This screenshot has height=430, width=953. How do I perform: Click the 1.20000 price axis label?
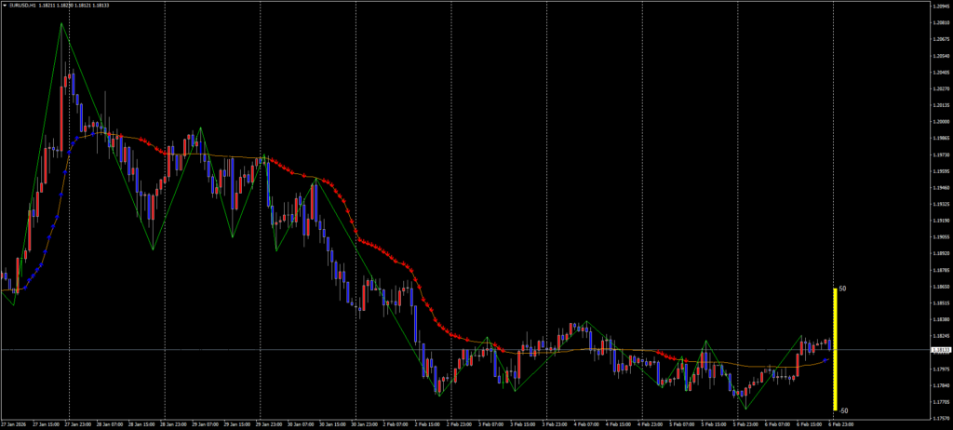(939, 121)
